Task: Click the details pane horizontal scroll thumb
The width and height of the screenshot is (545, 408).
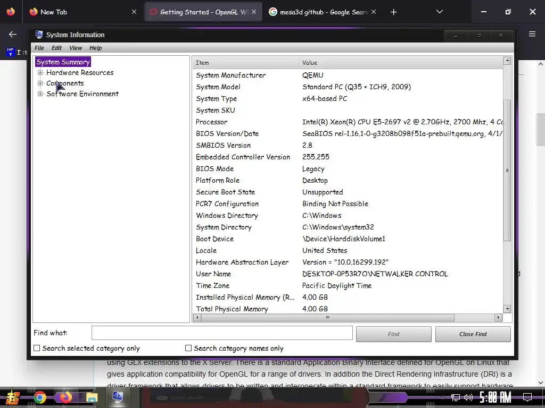Action: coord(327,317)
